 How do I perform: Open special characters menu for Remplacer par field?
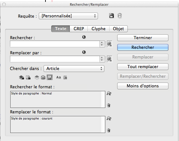pos(110,59)
